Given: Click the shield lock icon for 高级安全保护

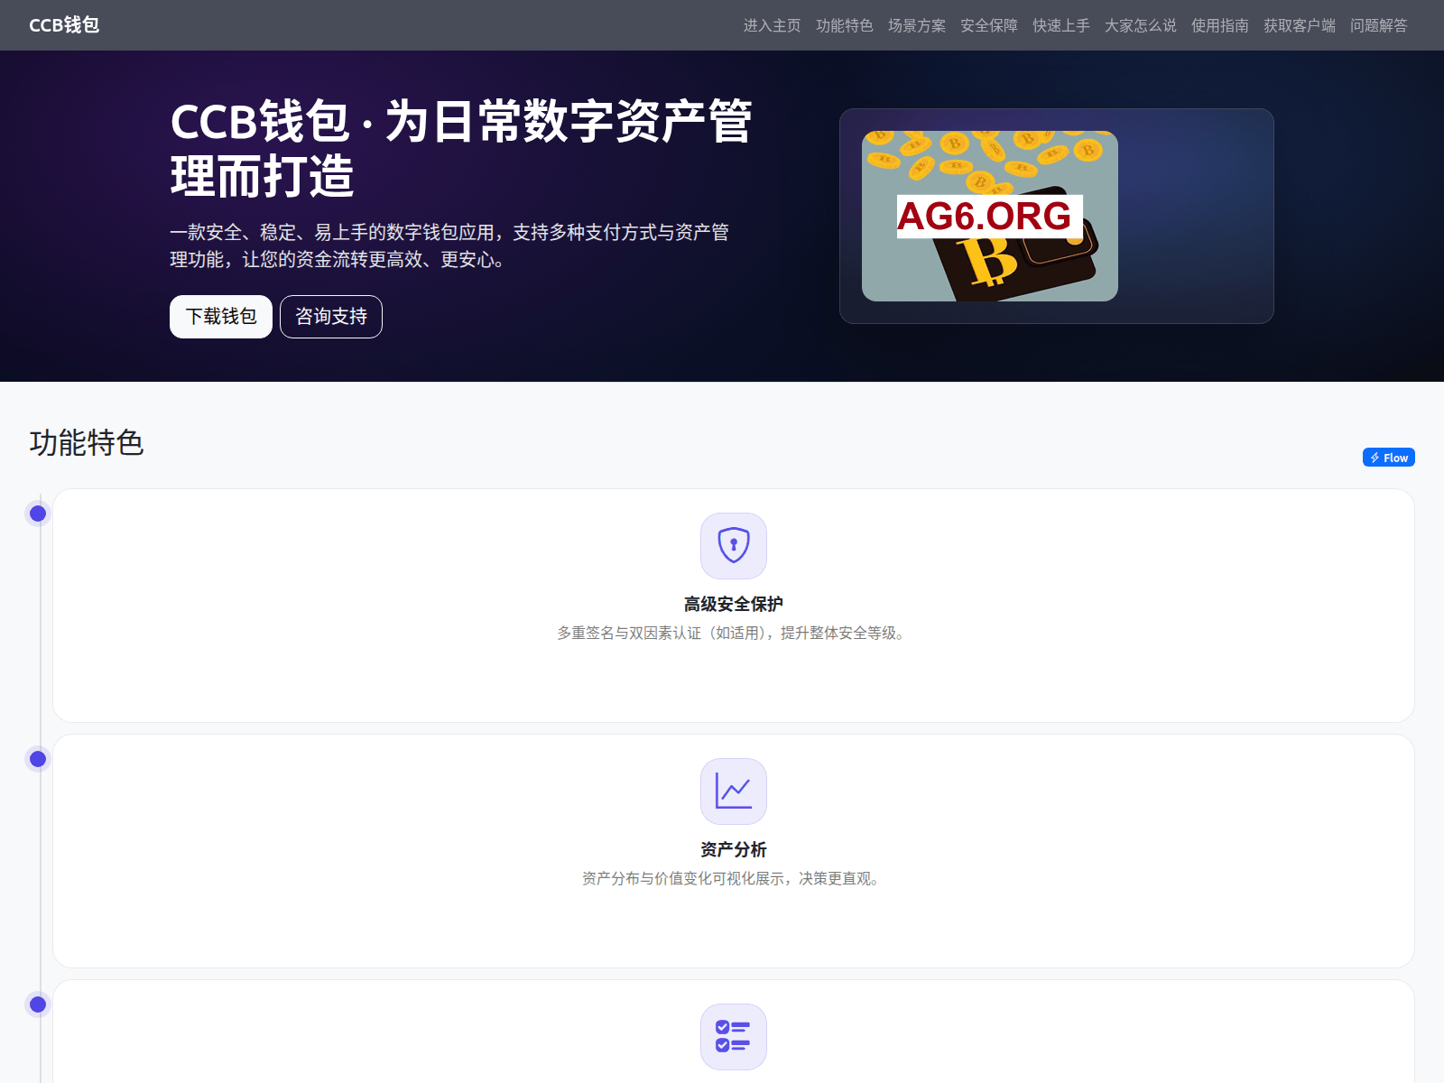Looking at the screenshot, I should [x=734, y=546].
